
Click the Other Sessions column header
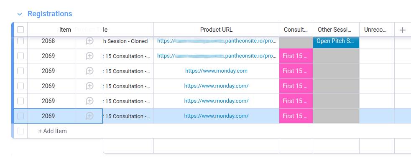(x=336, y=30)
